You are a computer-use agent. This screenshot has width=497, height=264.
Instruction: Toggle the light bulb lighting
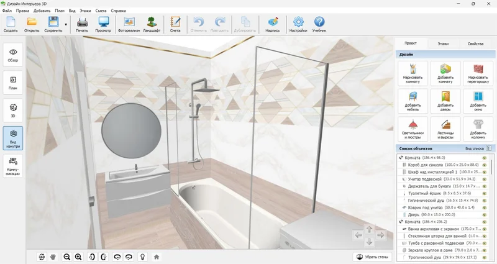pos(143,257)
